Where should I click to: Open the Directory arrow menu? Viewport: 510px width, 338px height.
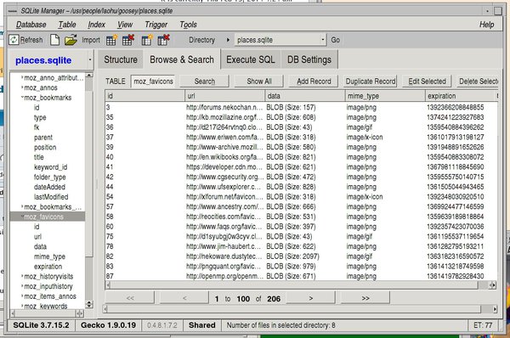(x=228, y=40)
